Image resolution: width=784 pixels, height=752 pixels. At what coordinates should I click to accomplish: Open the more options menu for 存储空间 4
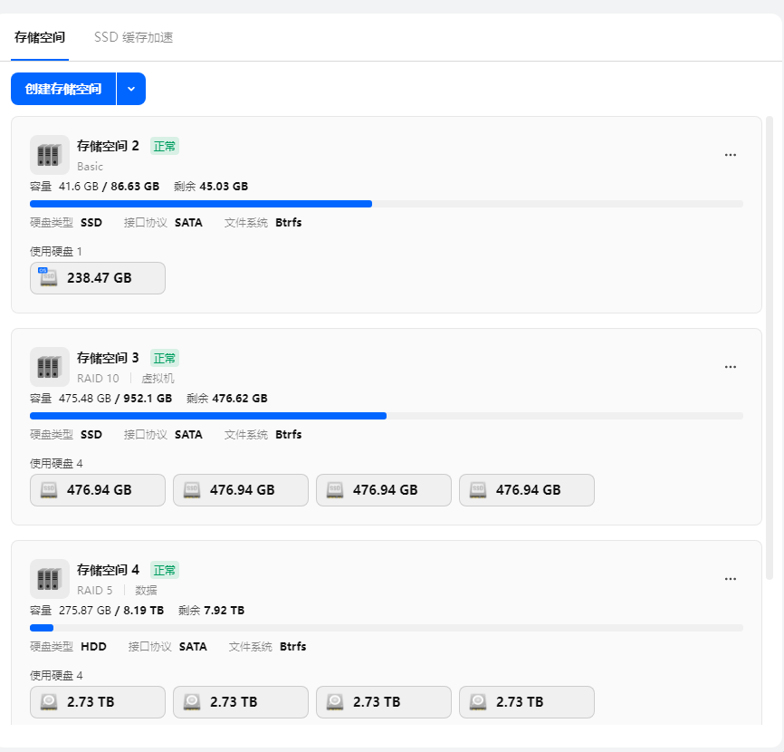tap(731, 579)
